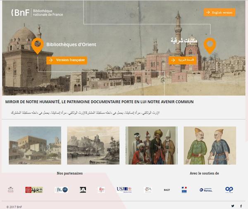Open the thumbnail of two men in red hats
Image resolution: width=248 pixels, height=209 pixels.
(210, 145)
